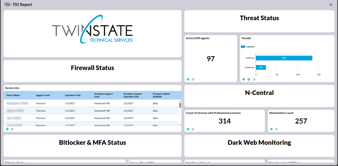Image resolution: width=338 pixels, height=166 pixels.
Task: Click X formula icon in Workstation Count widget
Action: tap(276, 129)
